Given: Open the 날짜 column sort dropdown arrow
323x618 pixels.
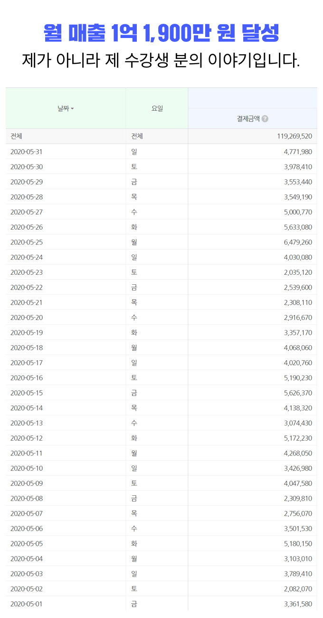Looking at the screenshot, I should pyautogui.click(x=72, y=109).
